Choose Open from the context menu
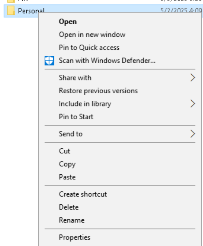This screenshot has width=203, height=246. click(68, 22)
